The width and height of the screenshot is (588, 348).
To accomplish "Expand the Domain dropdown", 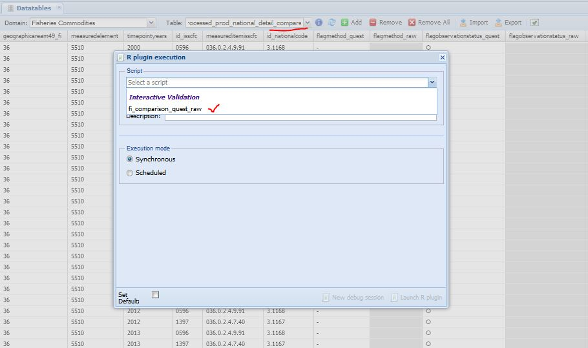I will pyautogui.click(x=151, y=23).
